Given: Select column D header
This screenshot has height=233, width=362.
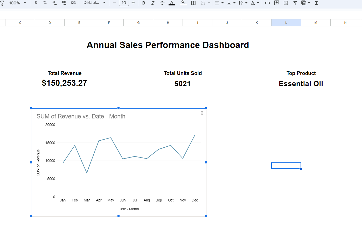Looking at the screenshot, I should (x=50, y=23).
